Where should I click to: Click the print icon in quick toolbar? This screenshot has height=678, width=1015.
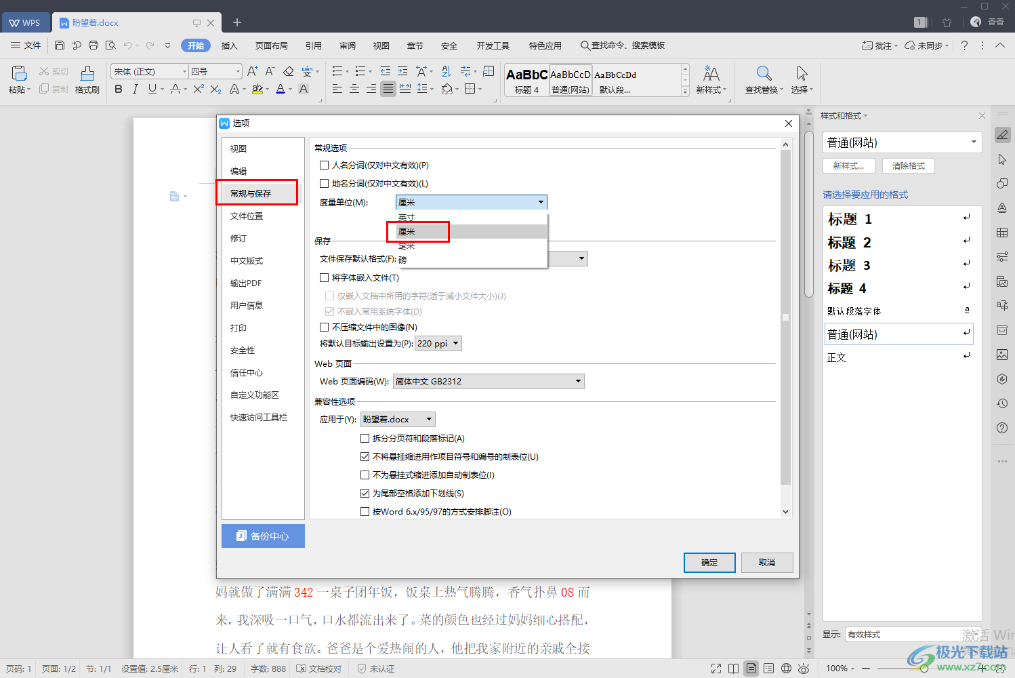click(94, 45)
